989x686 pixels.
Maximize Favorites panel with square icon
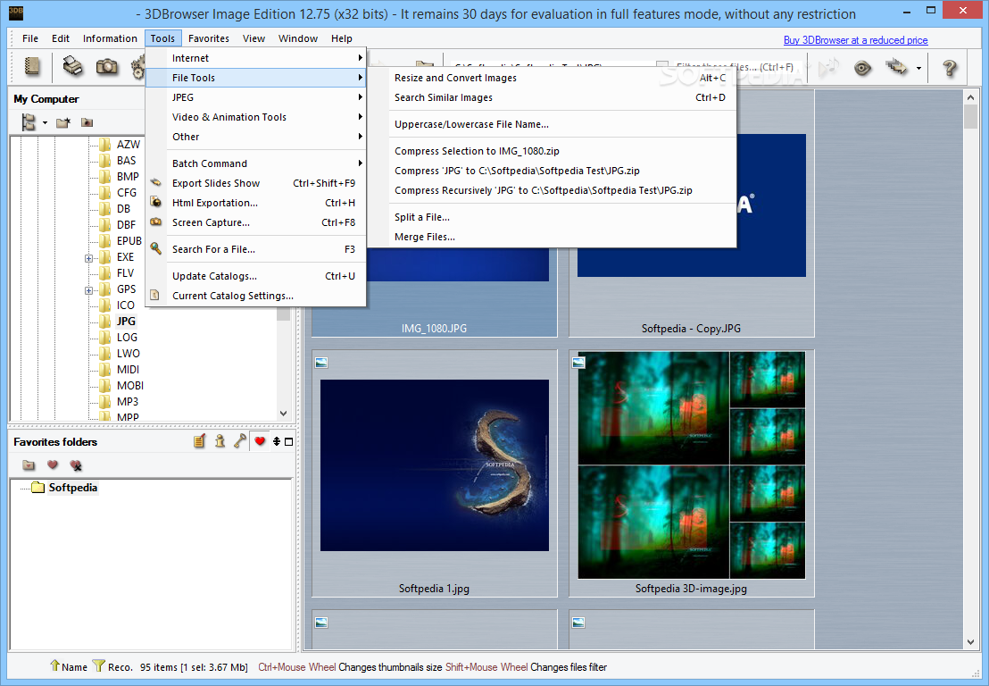pos(289,442)
